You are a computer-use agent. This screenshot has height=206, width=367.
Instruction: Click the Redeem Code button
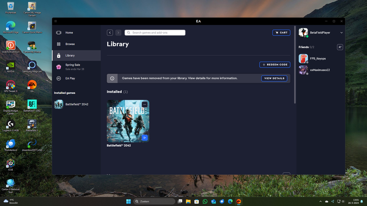pos(275,64)
